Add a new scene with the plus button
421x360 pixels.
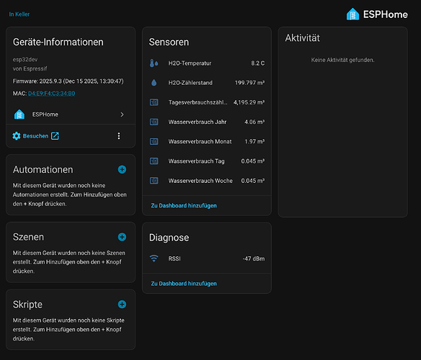122,237
